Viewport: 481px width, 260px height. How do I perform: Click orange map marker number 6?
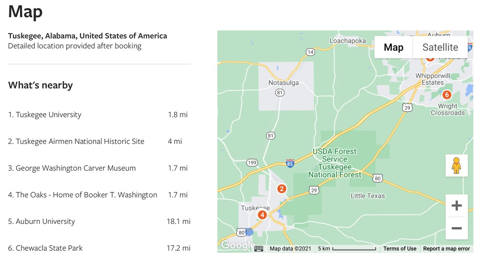(447, 95)
